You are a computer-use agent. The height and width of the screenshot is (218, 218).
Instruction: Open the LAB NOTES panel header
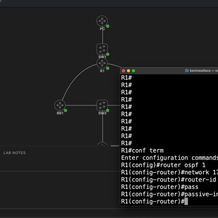[x=14, y=153]
